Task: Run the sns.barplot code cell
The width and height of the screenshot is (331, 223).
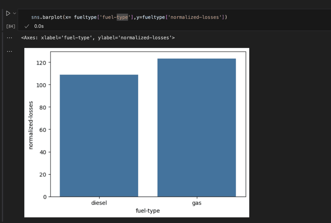Action: [x=8, y=13]
